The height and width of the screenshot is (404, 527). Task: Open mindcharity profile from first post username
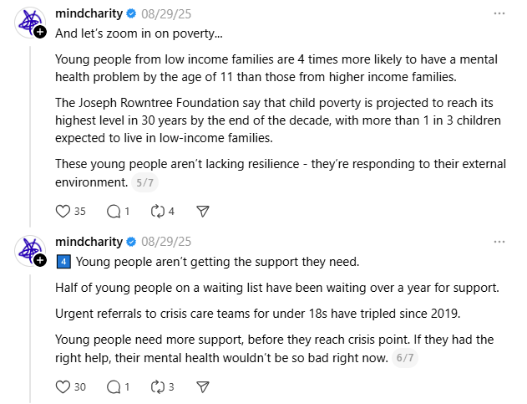(89, 13)
